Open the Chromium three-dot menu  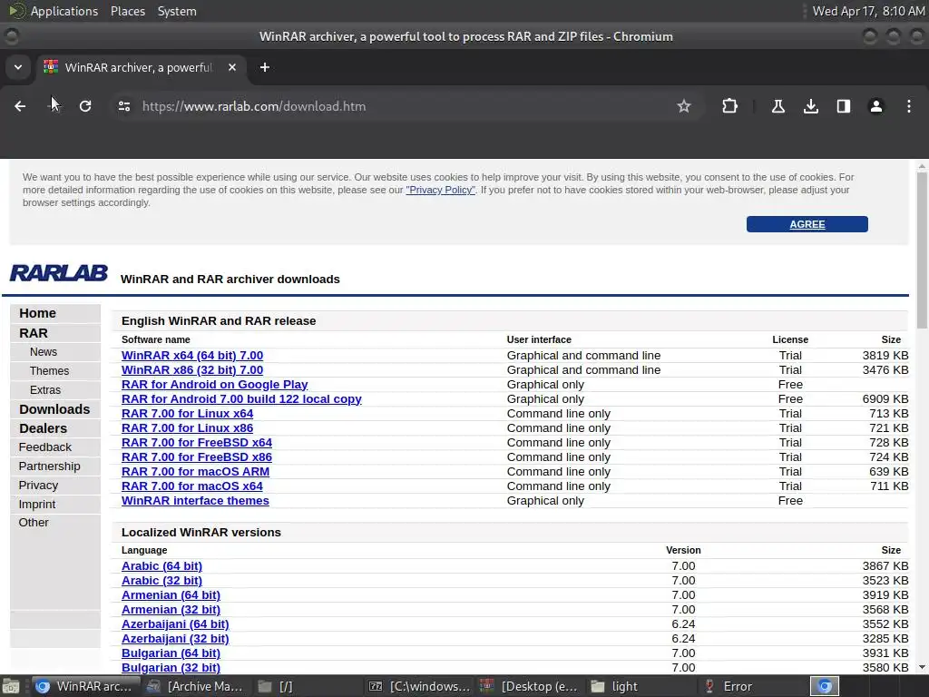[x=909, y=106]
